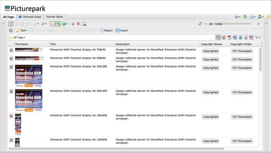Filter by PowerPoint file type
271x153 pixels.
(251, 37)
